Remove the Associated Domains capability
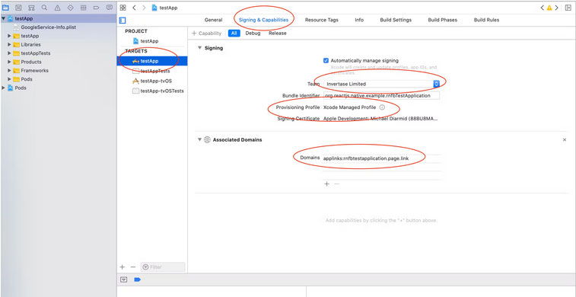This screenshot has height=297, width=576. tap(565, 139)
